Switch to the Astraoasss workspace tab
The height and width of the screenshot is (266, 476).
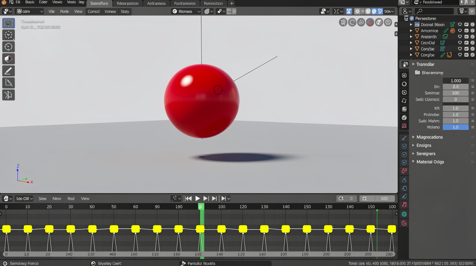click(x=156, y=4)
